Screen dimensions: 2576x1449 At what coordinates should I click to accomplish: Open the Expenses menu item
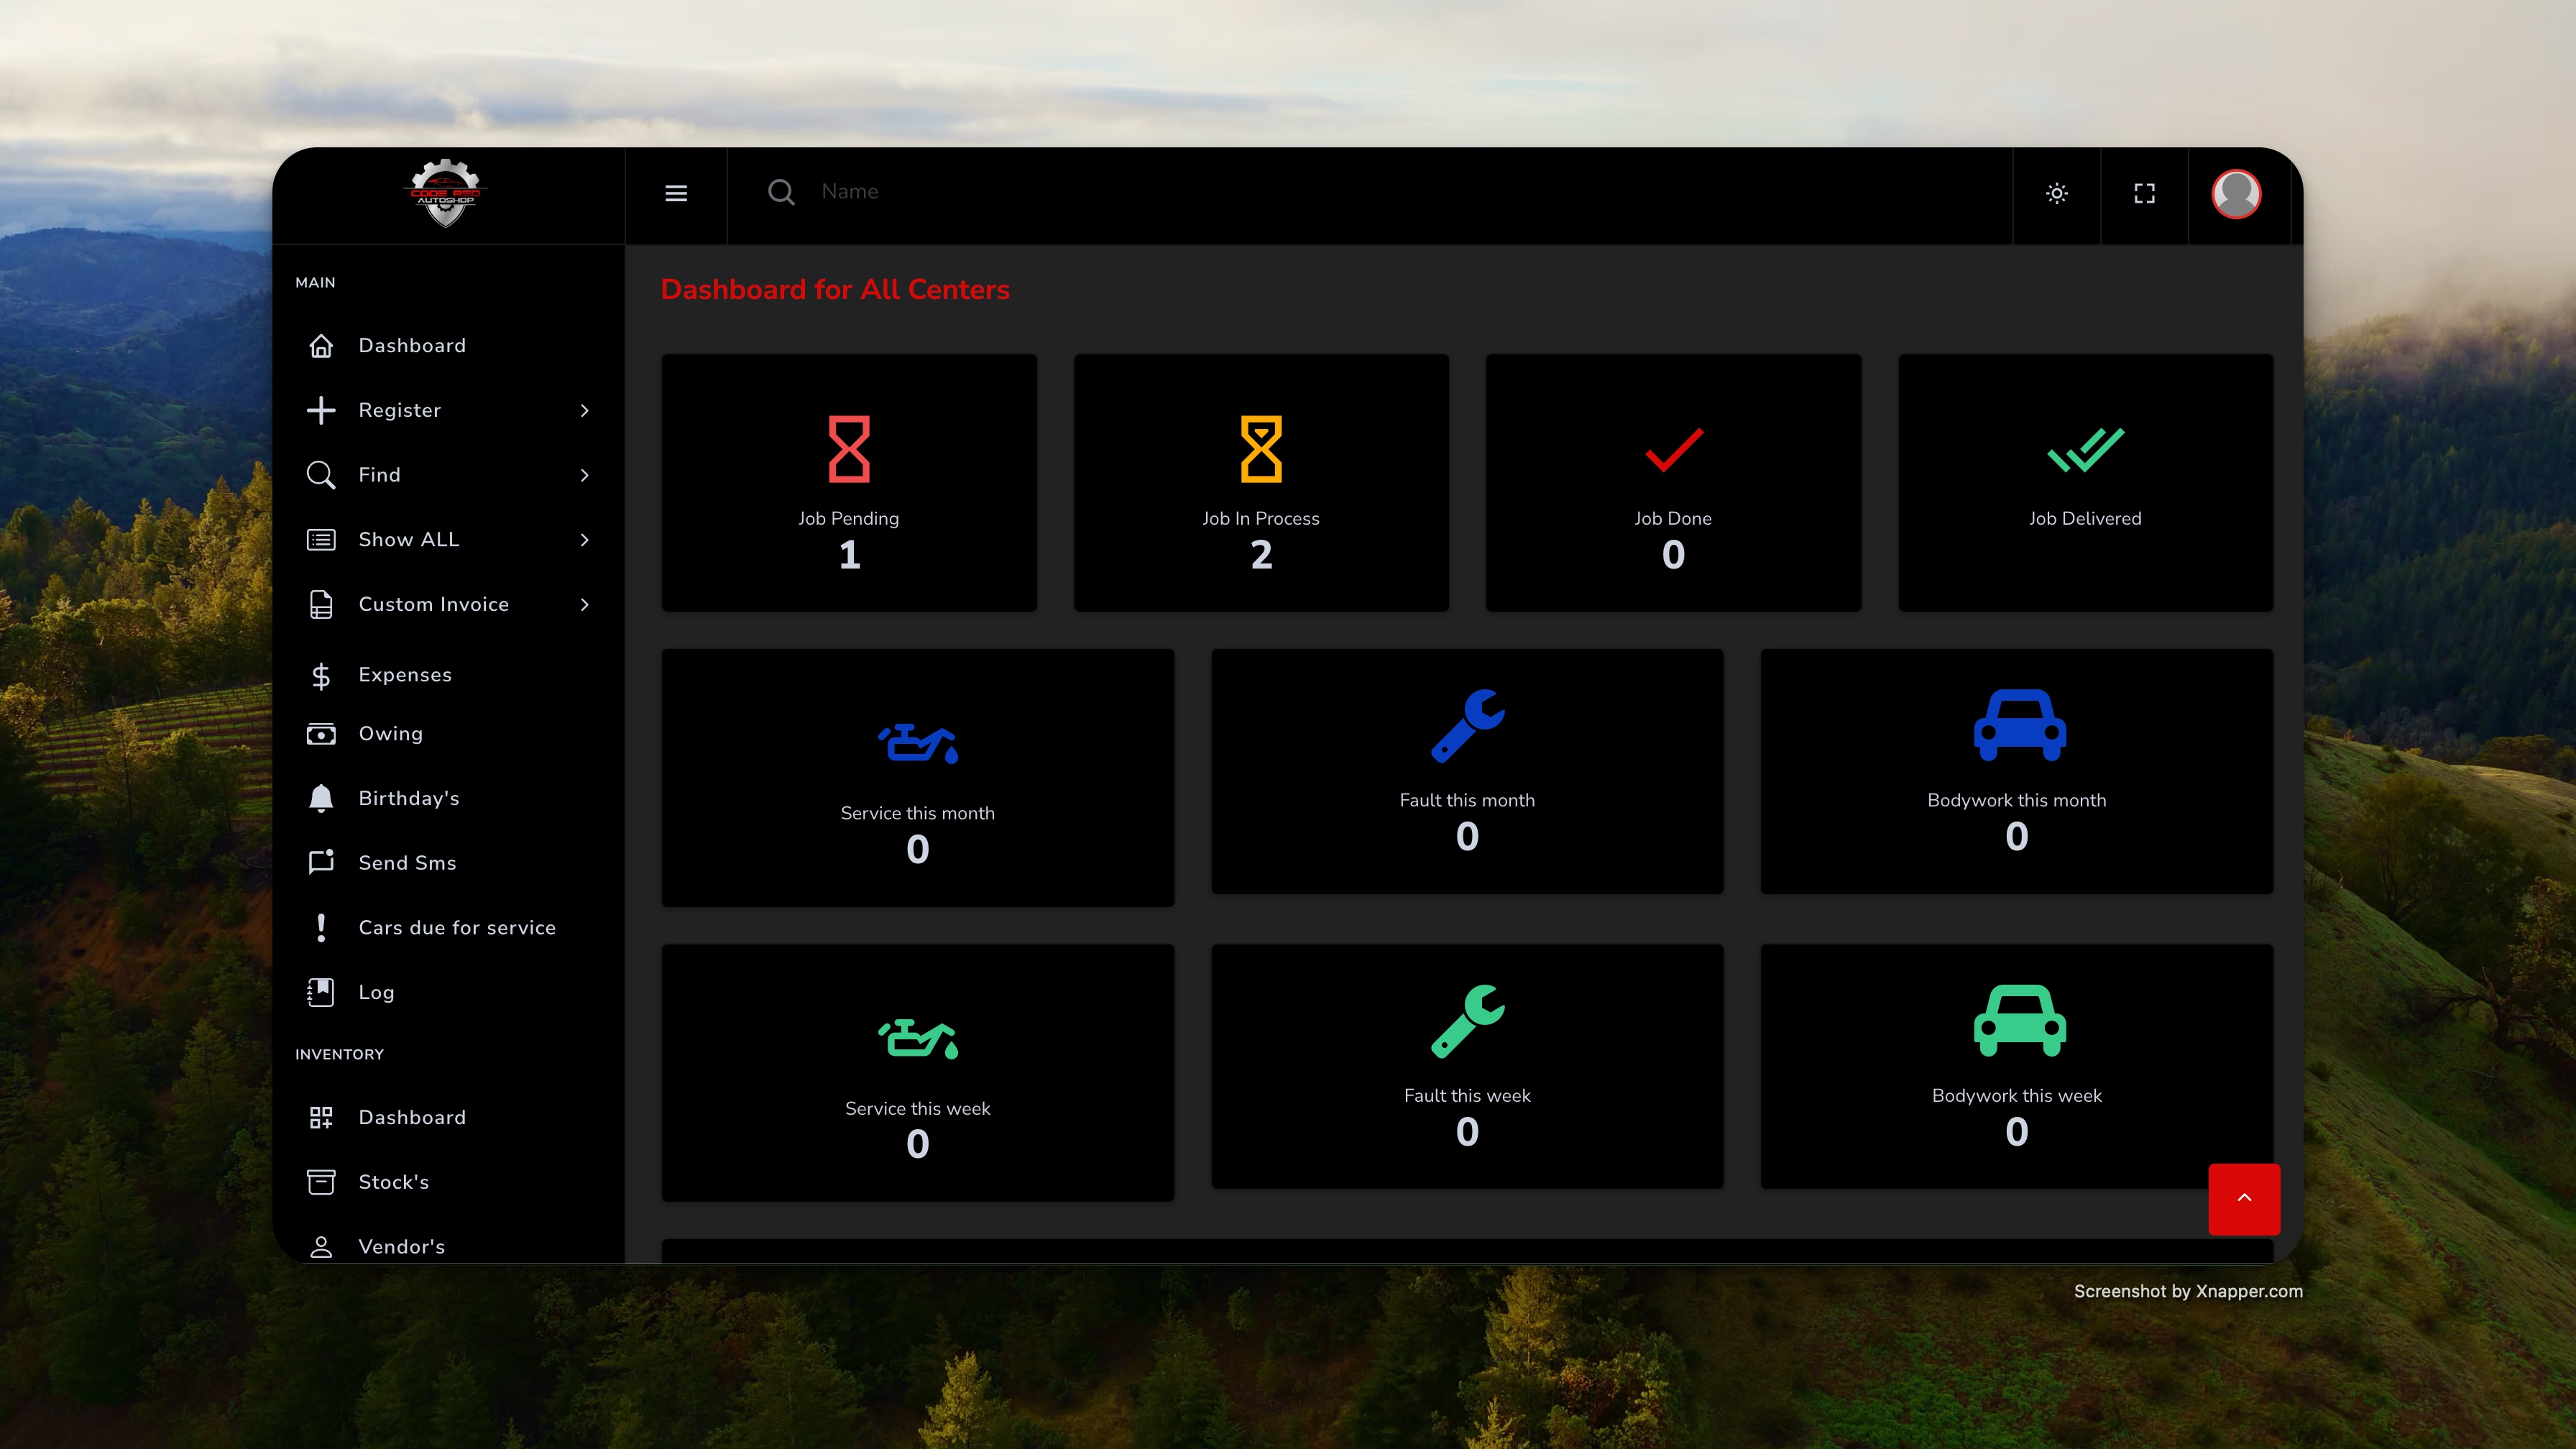click(405, 675)
